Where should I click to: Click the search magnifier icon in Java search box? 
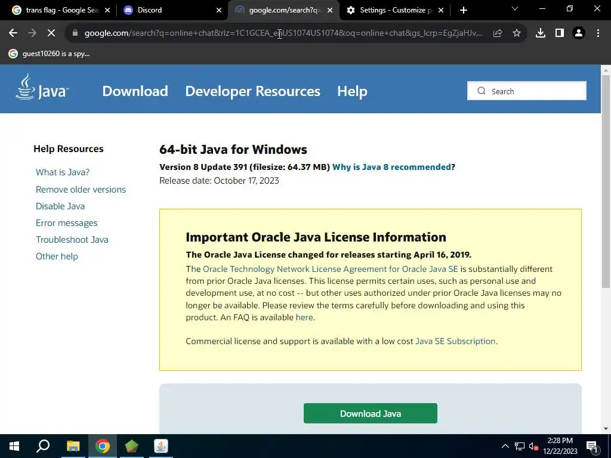click(x=482, y=91)
